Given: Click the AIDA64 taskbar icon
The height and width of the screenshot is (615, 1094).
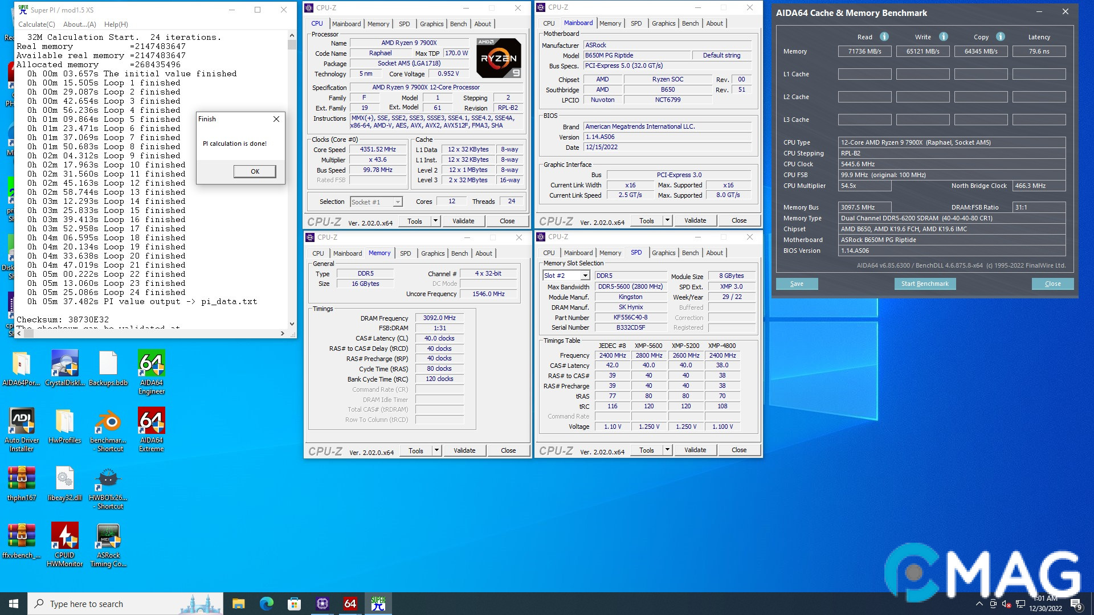Looking at the screenshot, I should click(350, 603).
